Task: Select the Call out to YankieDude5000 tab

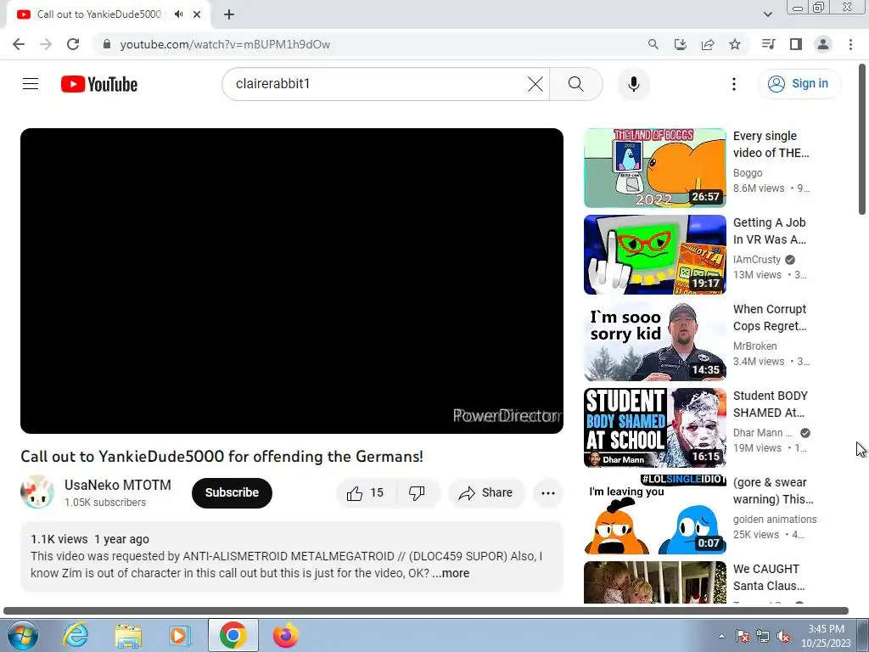Action: coord(98,14)
